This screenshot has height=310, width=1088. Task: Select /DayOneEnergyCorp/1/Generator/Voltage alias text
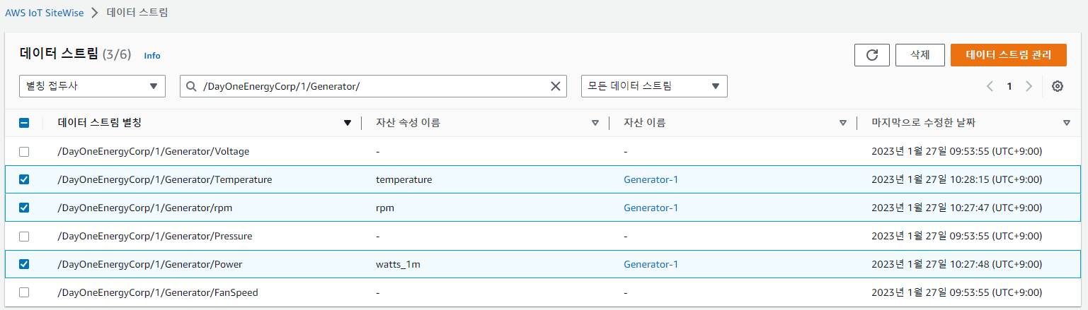[x=154, y=151]
